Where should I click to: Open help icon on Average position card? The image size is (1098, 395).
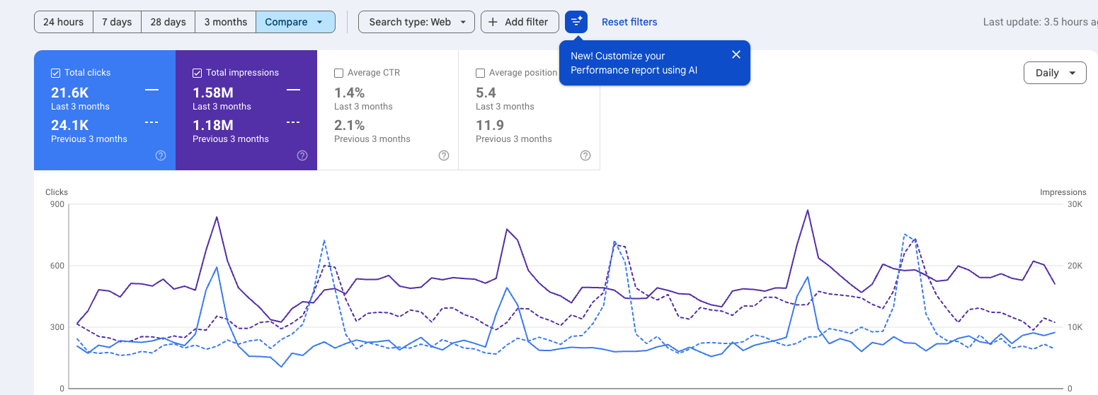tap(585, 155)
